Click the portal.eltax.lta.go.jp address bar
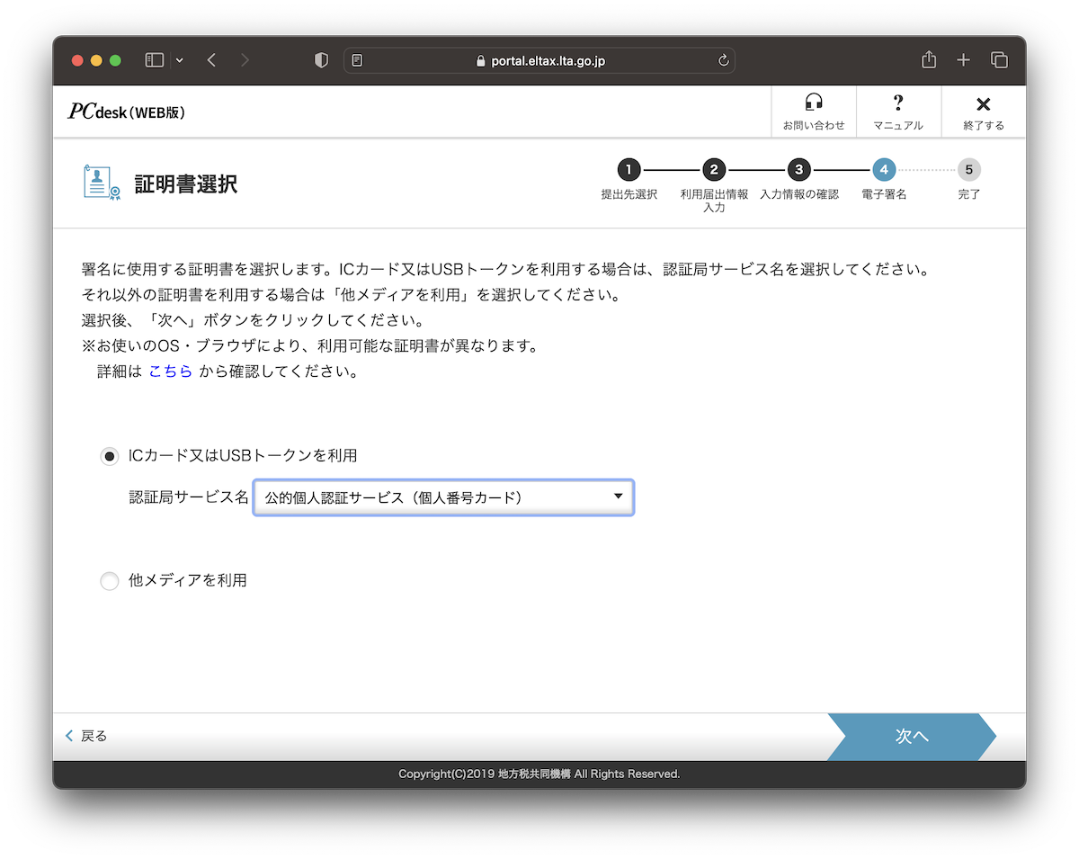The image size is (1079, 859). pos(539,60)
